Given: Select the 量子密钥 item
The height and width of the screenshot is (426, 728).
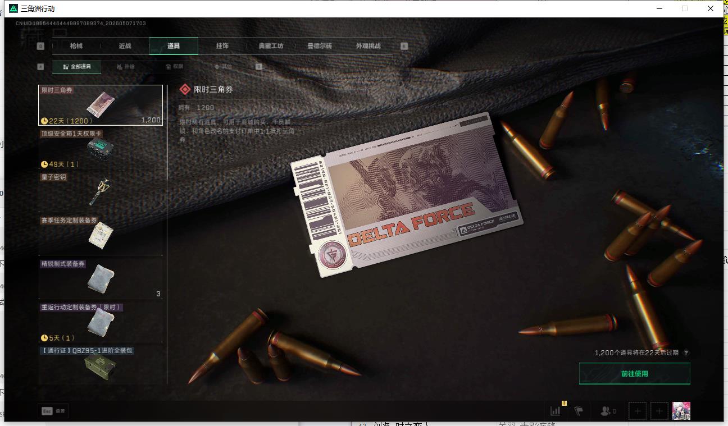Looking at the screenshot, I should point(101,192).
